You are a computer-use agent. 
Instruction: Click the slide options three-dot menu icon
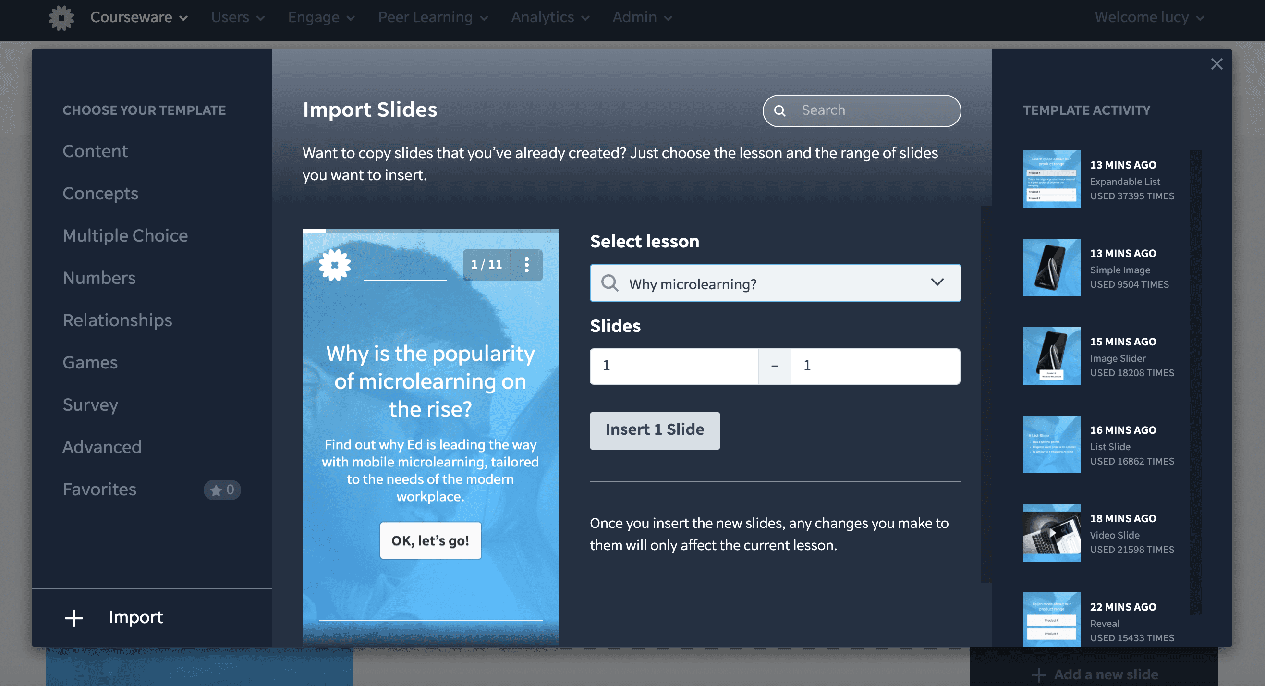pyautogui.click(x=527, y=264)
